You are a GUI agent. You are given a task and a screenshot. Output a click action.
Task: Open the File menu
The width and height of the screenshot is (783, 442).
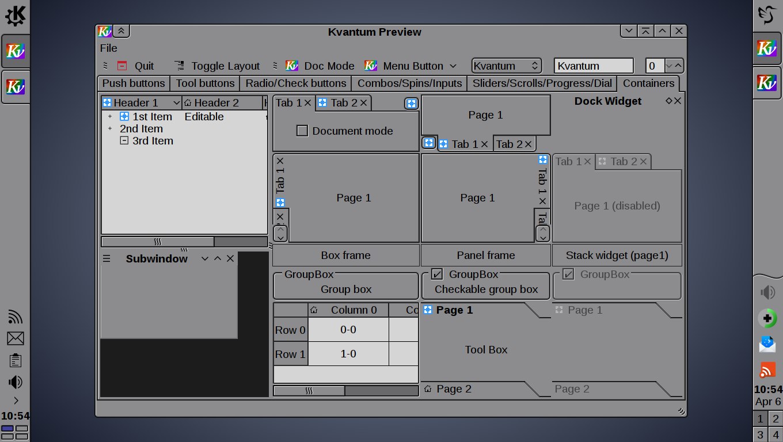click(x=108, y=48)
